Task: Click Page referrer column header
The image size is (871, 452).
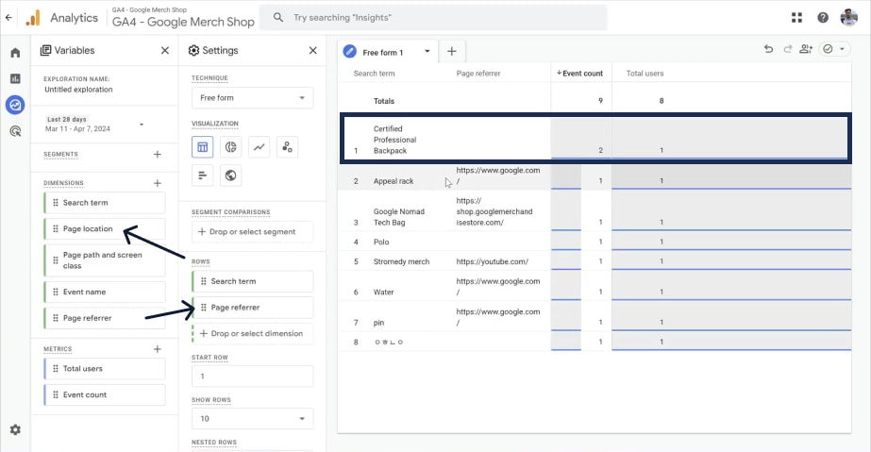Action: click(478, 74)
